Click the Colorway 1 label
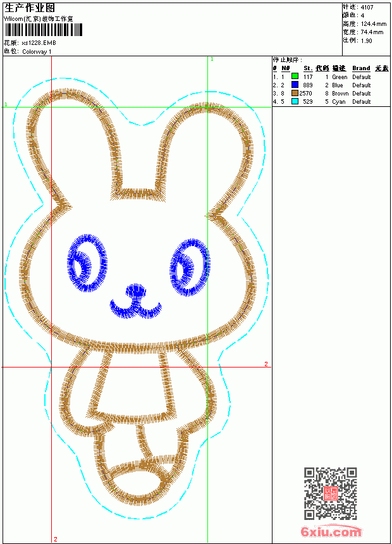The width and height of the screenshot is (392, 544). pyautogui.click(x=37, y=52)
